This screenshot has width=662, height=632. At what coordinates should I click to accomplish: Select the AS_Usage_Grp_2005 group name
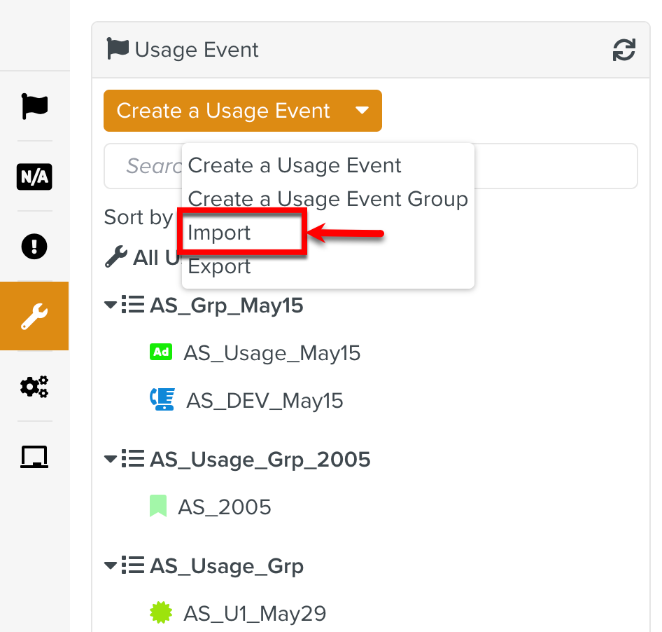(260, 460)
